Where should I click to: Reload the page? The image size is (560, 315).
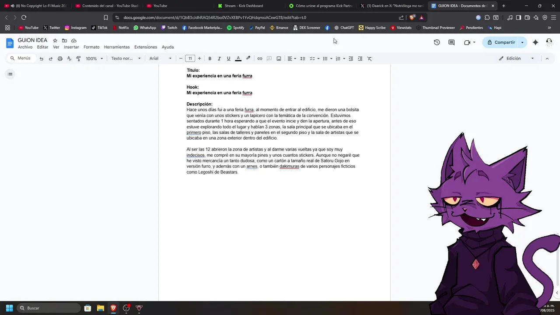24,17
